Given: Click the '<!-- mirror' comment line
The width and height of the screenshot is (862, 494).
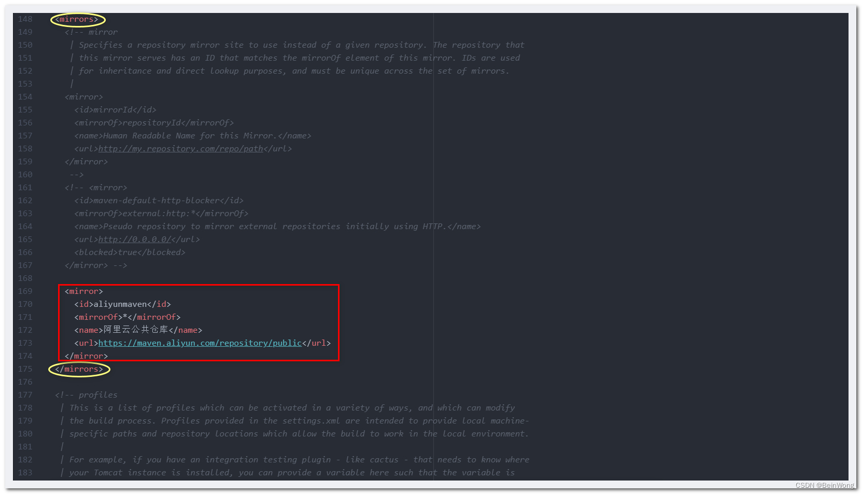Looking at the screenshot, I should pyautogui.click(x=91, y=32).
